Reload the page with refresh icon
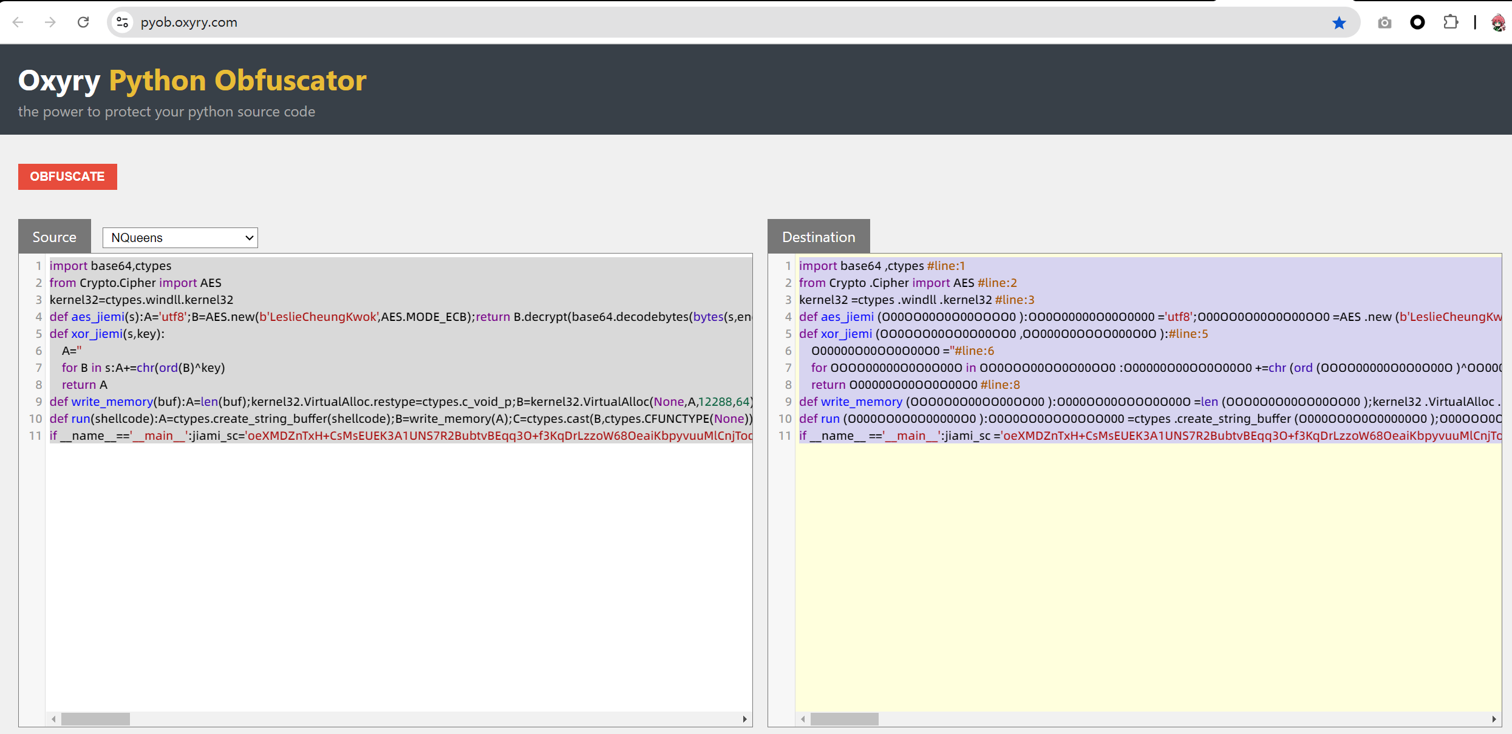The width and height of the screenshot is (1512, 734). [x=83, y=22]
